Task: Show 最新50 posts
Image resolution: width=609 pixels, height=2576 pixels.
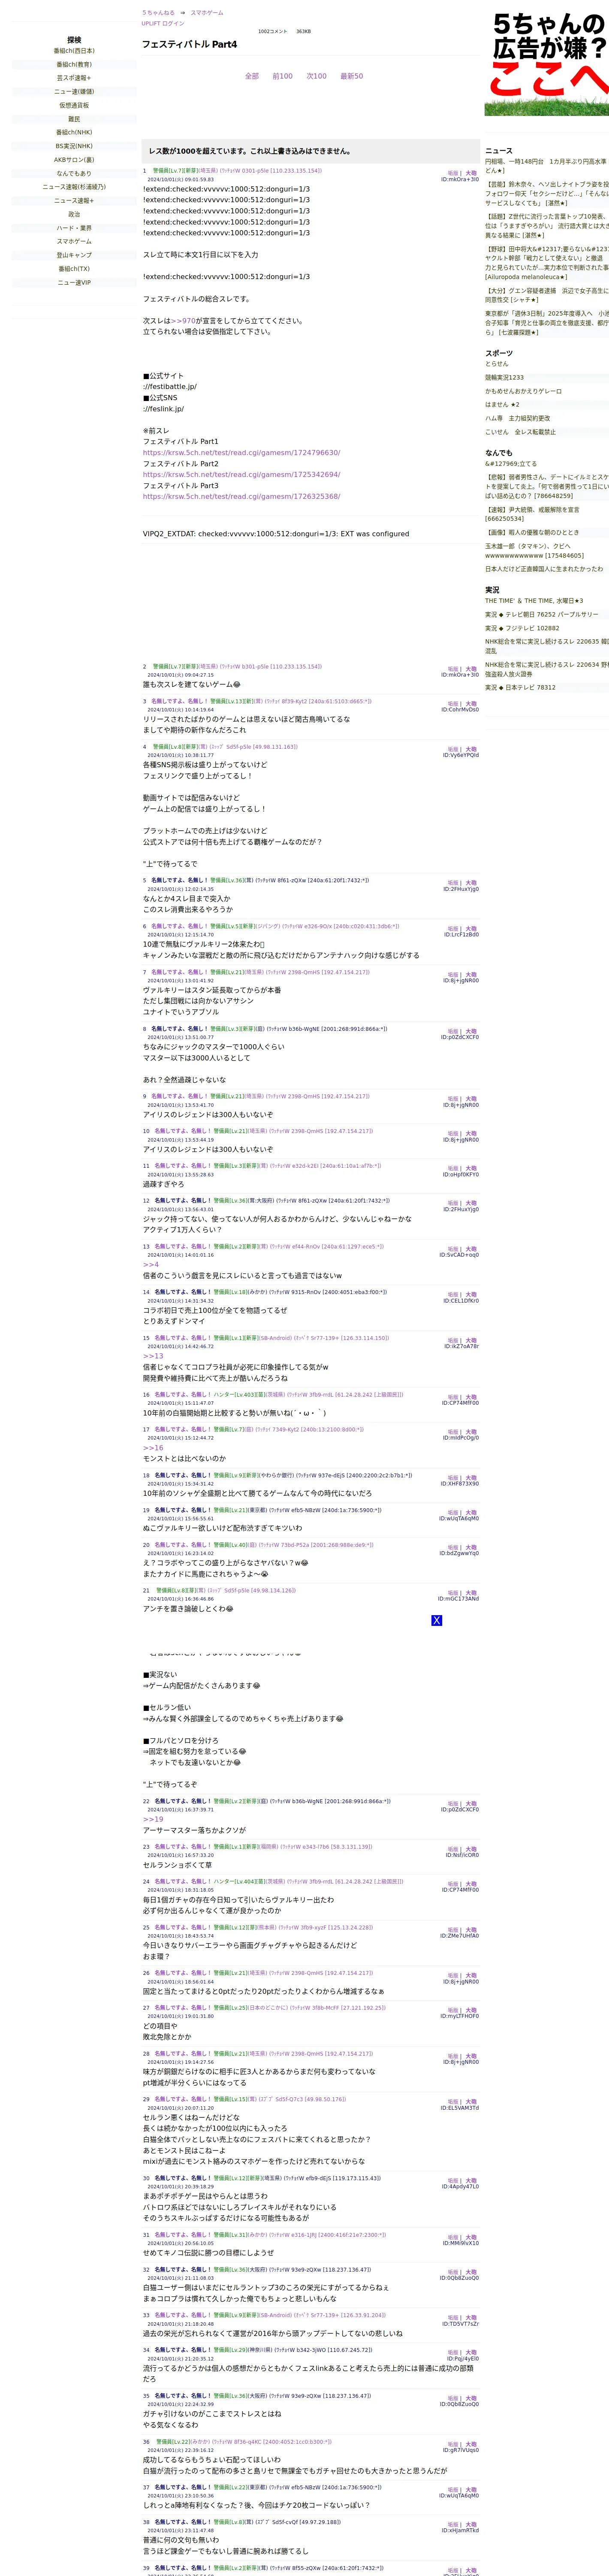Action: (x=351, y=76)
